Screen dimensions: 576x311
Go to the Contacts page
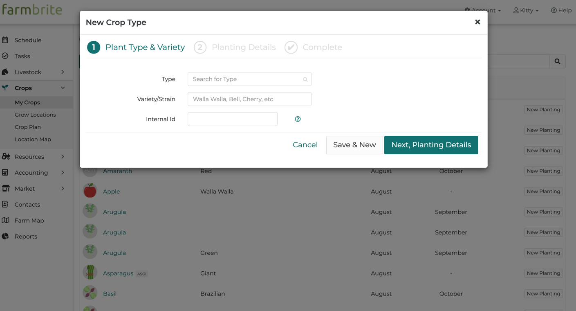27,205
